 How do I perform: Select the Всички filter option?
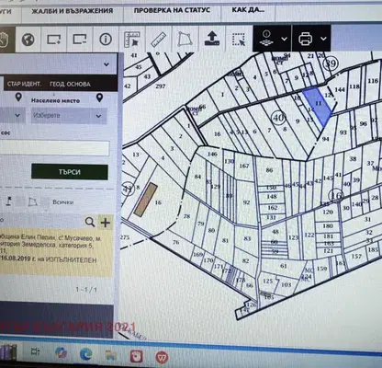pos(63,202)
